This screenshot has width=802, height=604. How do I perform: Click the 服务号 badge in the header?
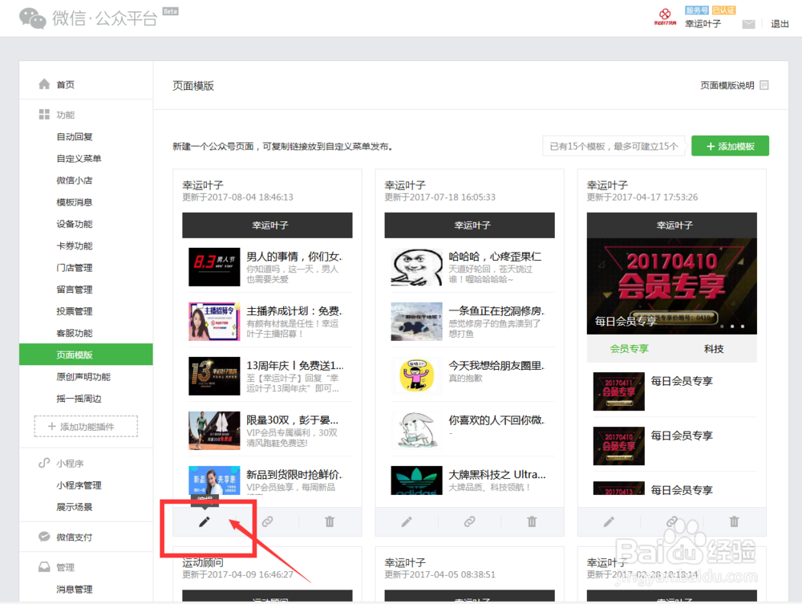coord(697,10)
